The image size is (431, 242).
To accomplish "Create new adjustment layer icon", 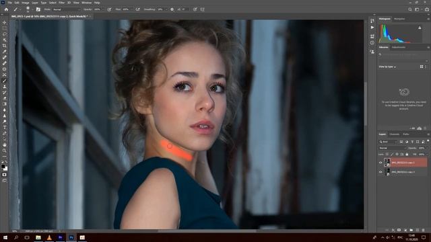I will (405, 230).
